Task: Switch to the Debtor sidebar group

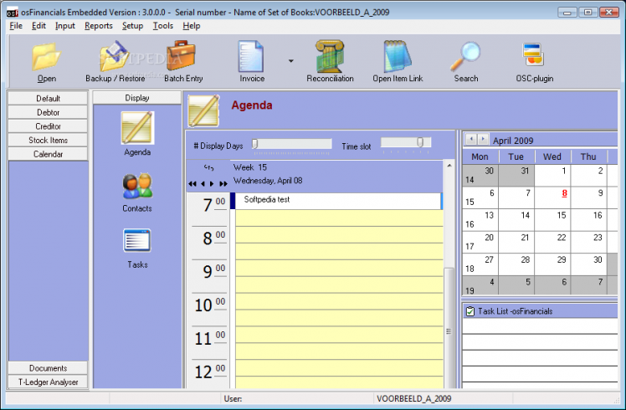Action: (48, 112)
